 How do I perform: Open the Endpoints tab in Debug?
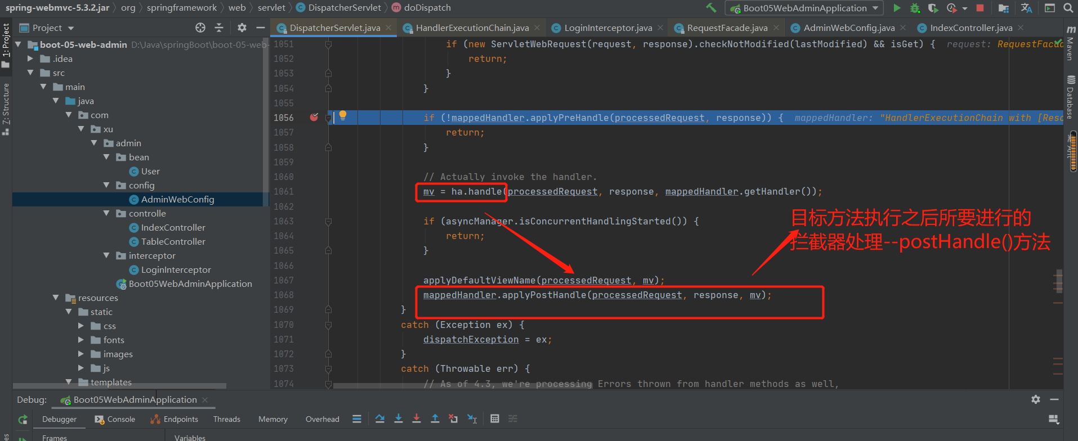pyautogui.click(x=174, y=419)
